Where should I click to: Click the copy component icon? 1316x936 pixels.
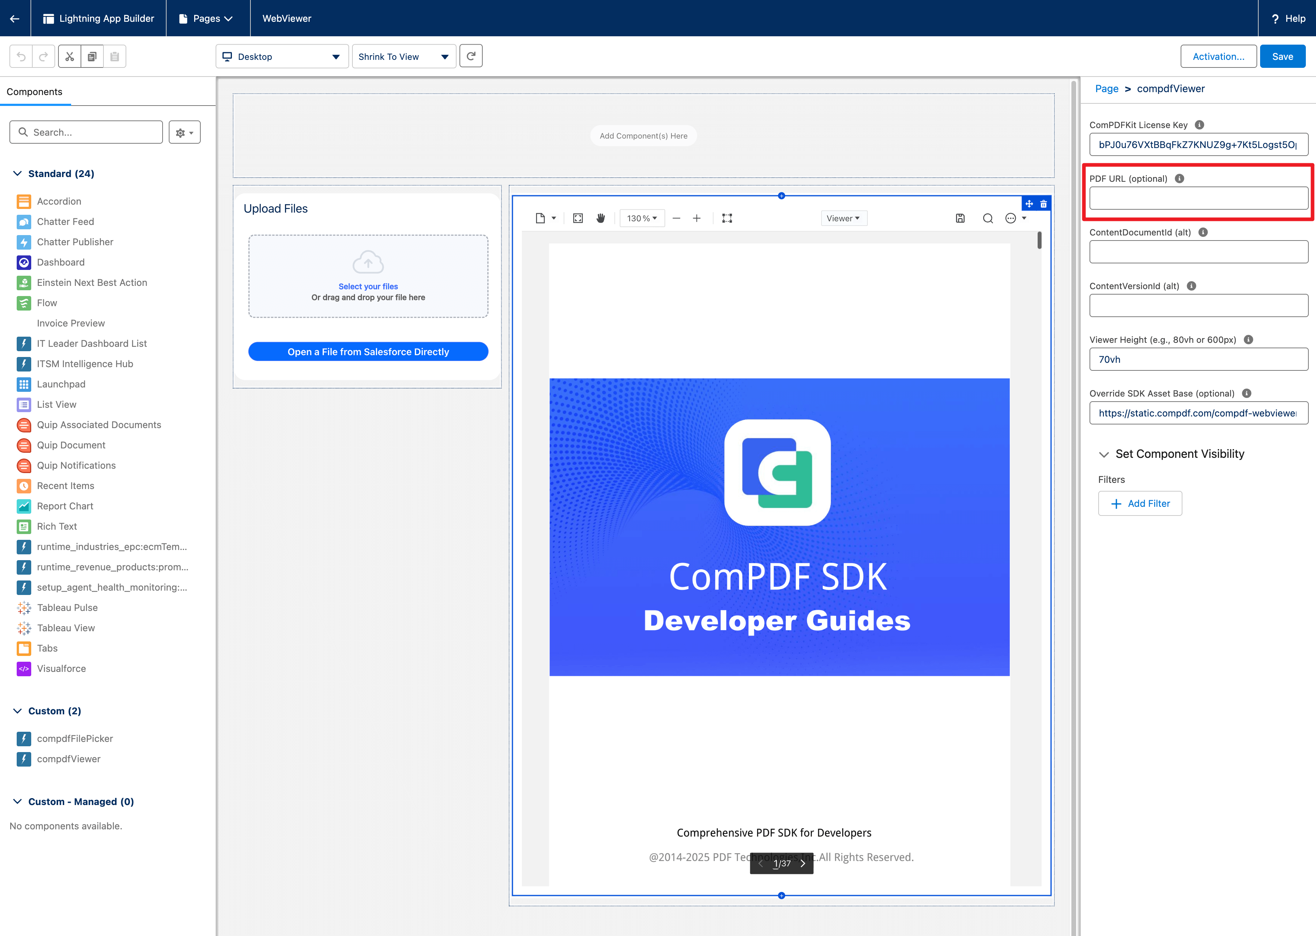(92, 57)
